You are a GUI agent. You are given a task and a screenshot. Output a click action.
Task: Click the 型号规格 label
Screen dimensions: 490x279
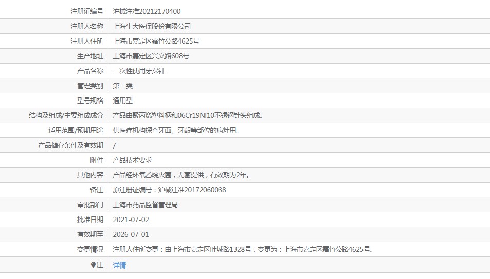[x=90, y=101]
